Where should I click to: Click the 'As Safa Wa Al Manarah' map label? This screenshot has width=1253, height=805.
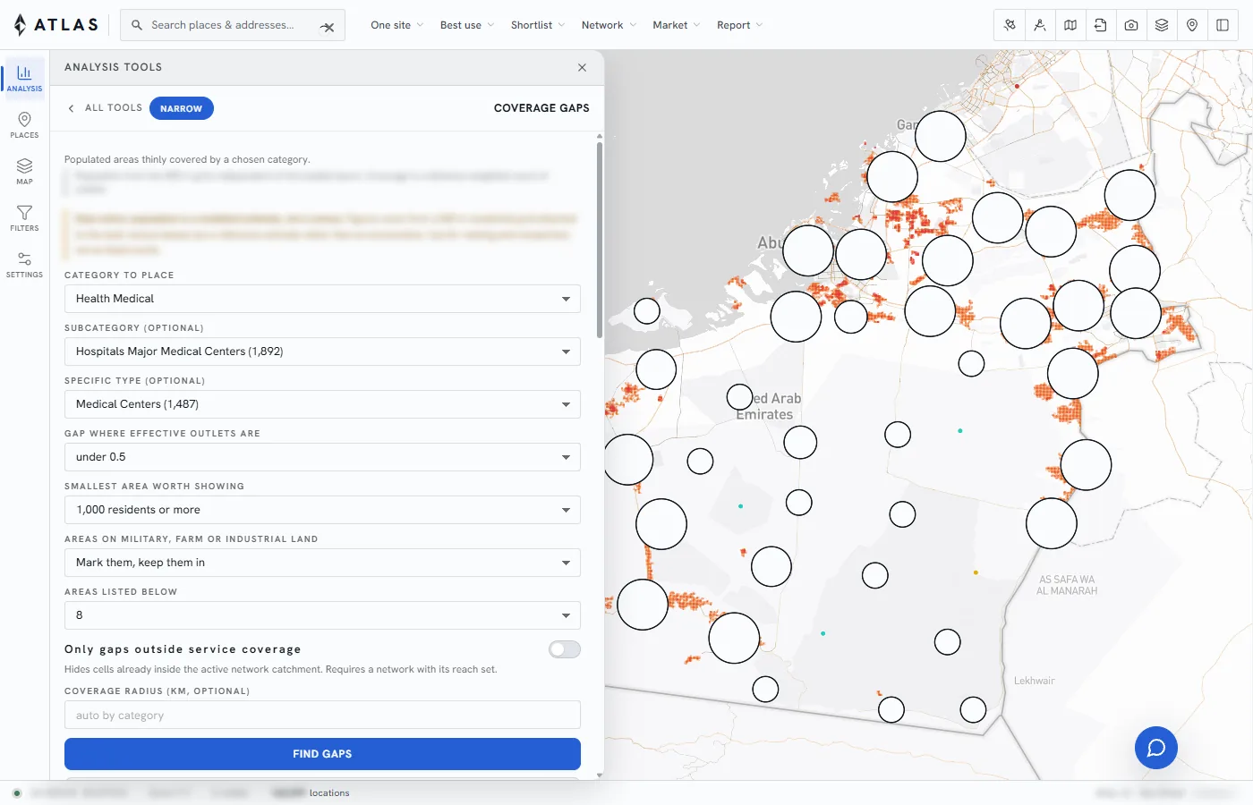[x=1067, y=586]
